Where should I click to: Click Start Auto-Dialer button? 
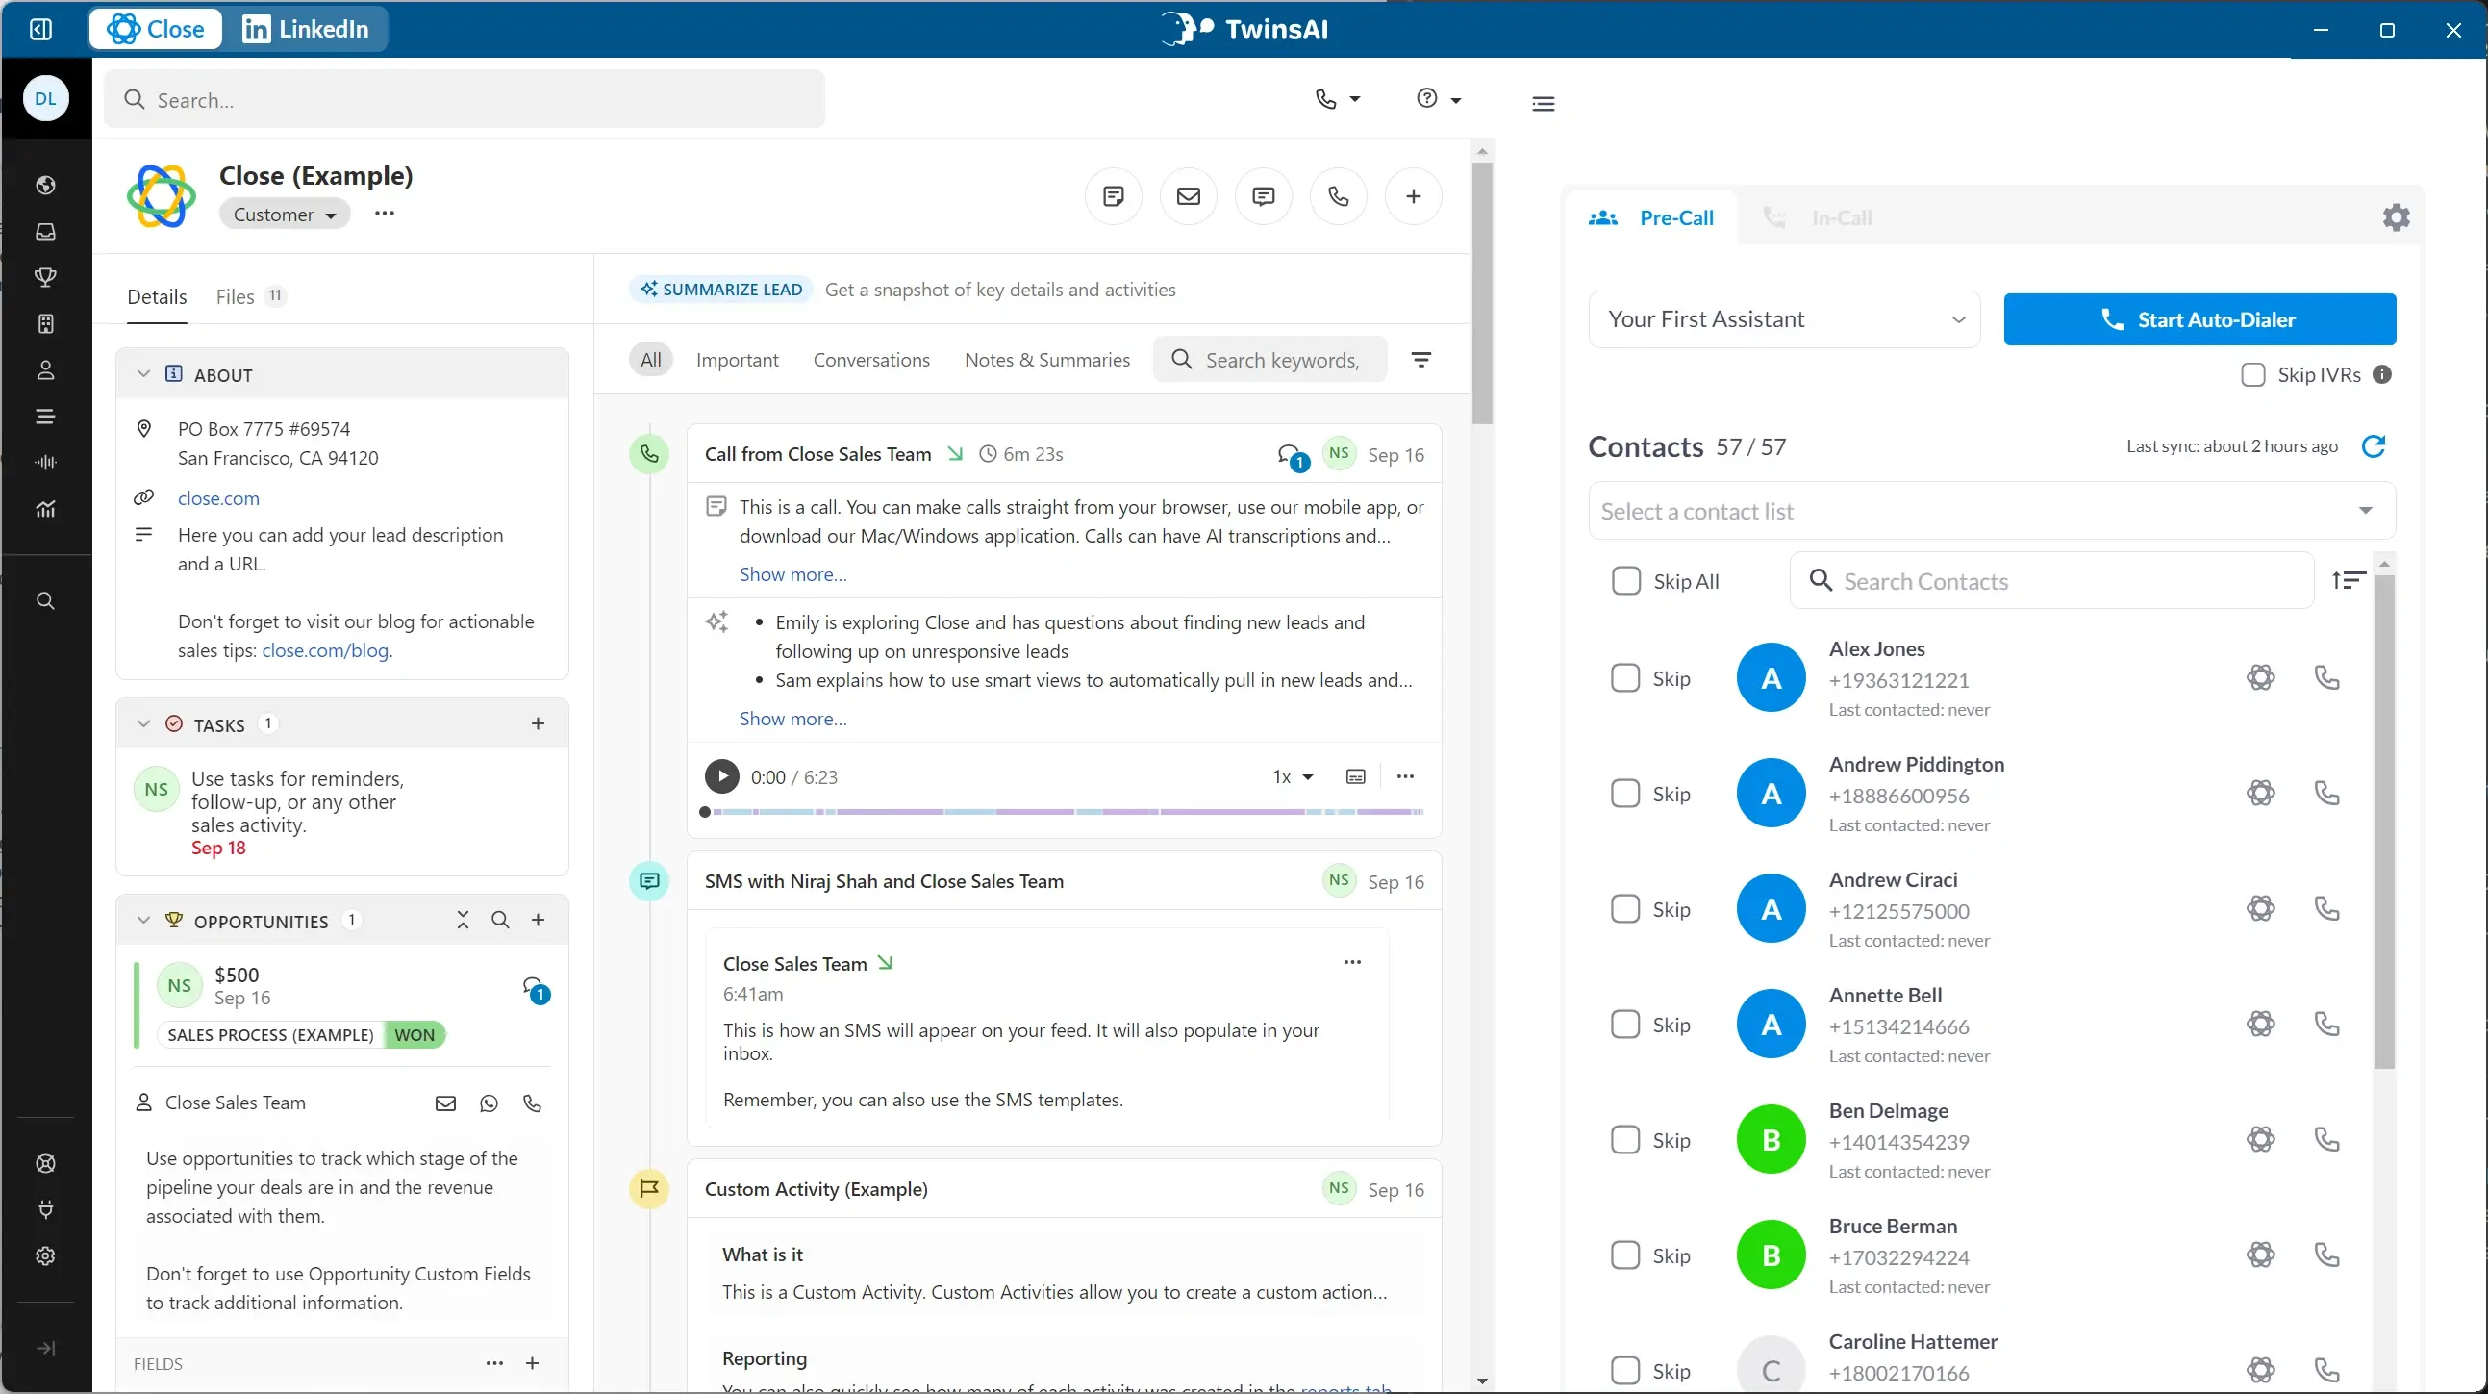point(2199,319)
